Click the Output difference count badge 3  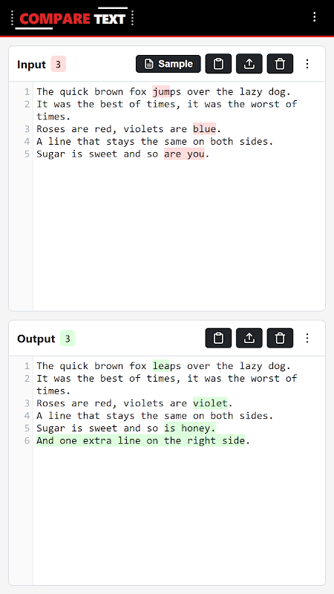pos(68,339)
